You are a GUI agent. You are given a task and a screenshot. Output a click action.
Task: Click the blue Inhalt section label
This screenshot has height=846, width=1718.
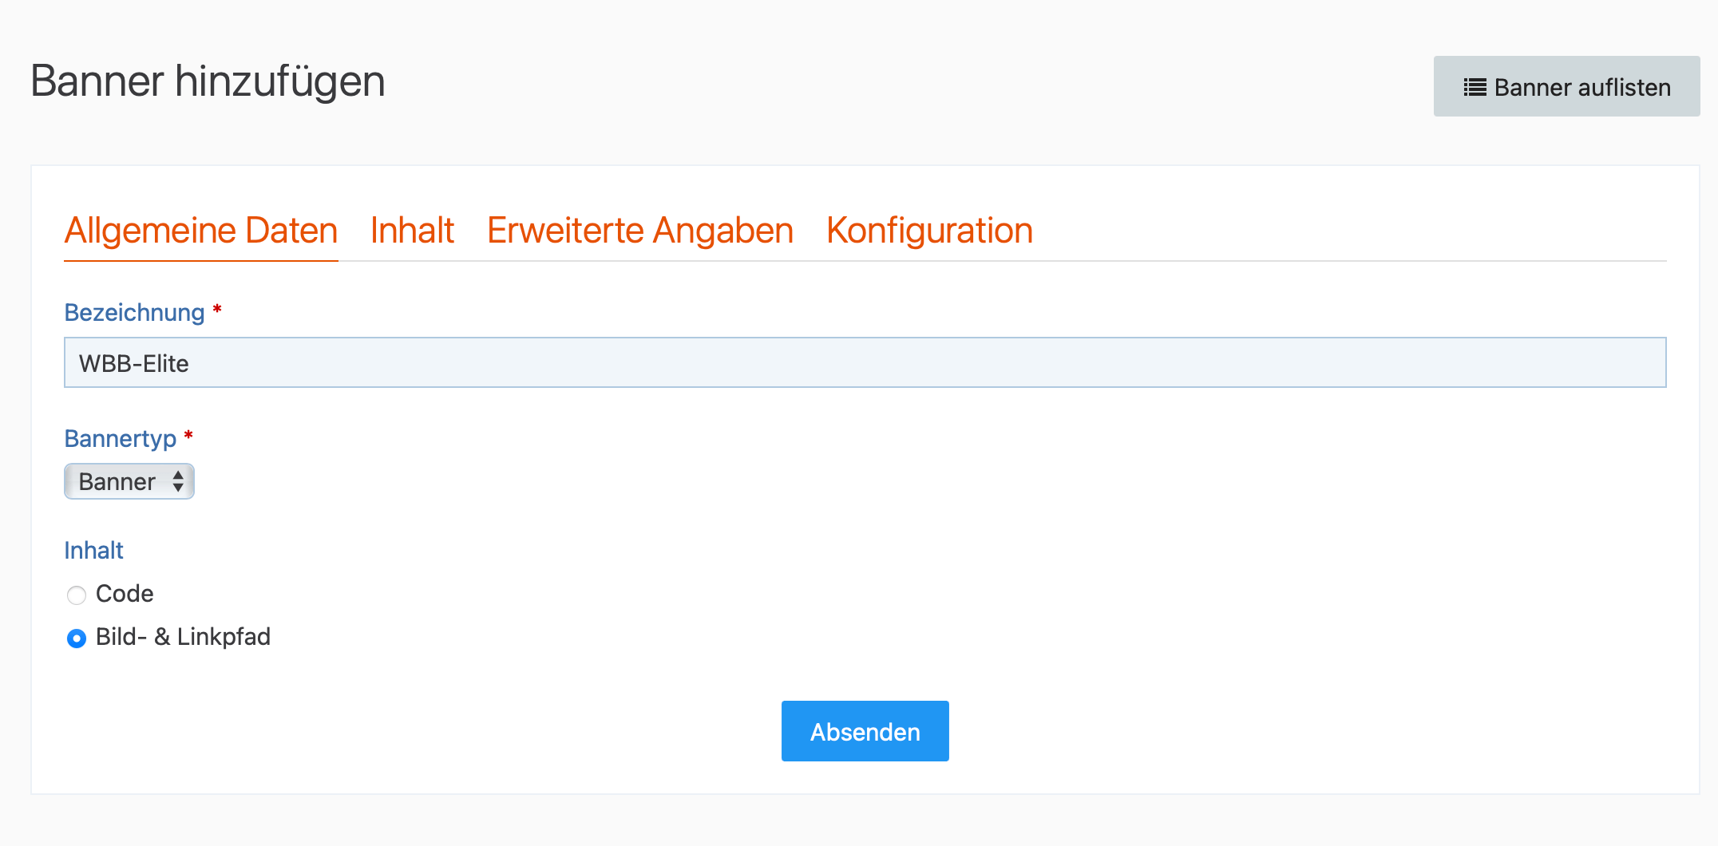pos(93,550)
